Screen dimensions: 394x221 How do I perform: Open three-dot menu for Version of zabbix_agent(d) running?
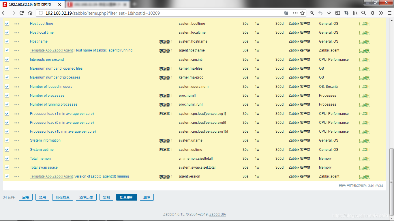(17, 176)
